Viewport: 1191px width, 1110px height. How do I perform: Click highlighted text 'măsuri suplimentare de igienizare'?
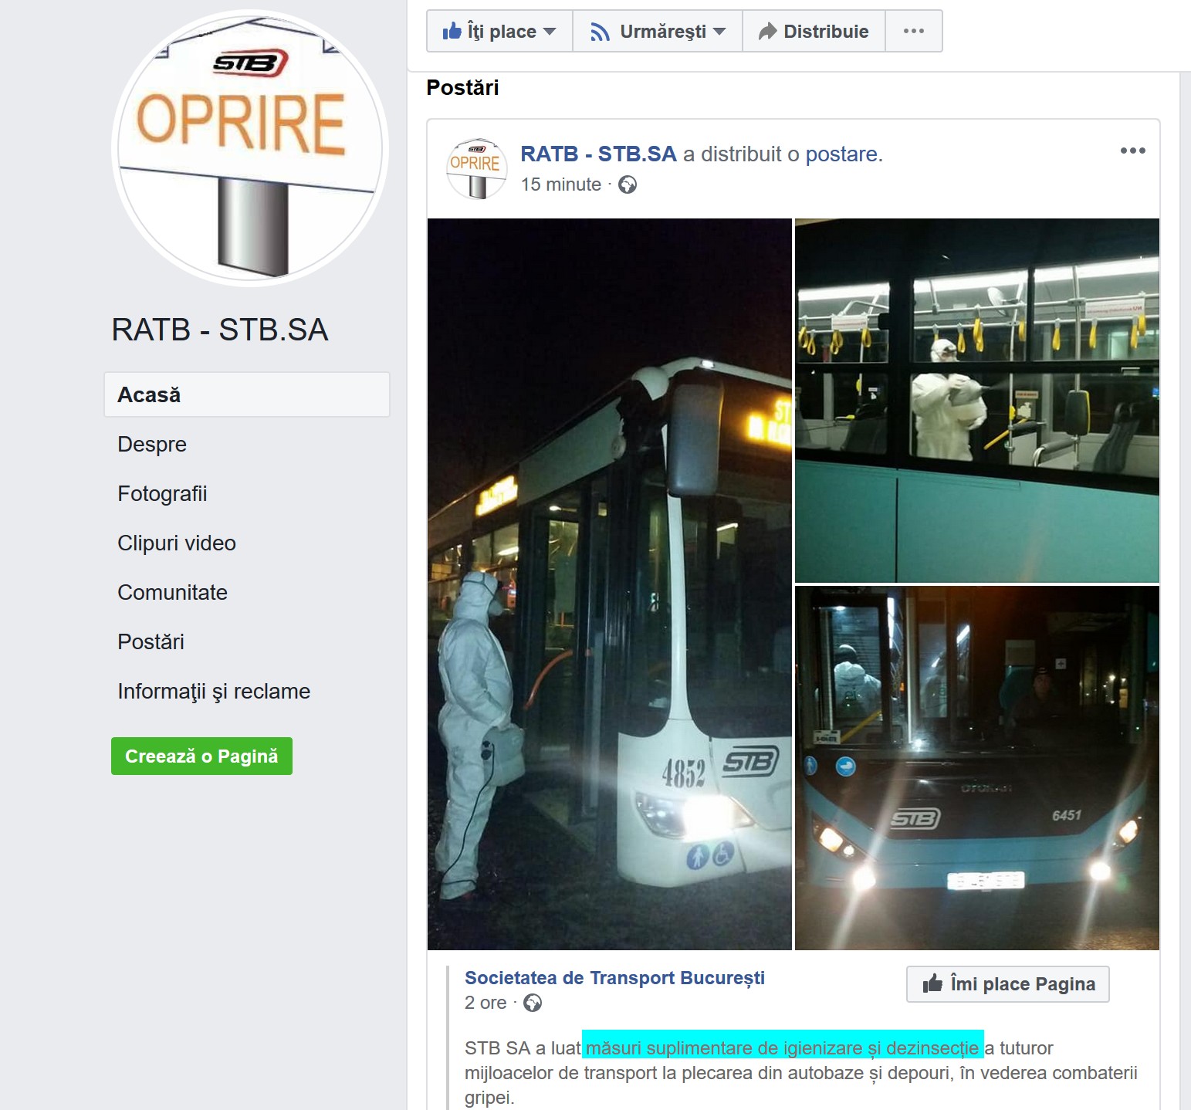pyautogui.click(x=723, y=1048)
